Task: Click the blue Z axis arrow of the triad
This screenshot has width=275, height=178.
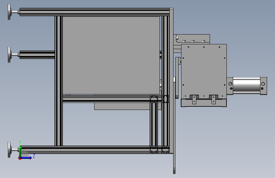Action: click(26, 158)
